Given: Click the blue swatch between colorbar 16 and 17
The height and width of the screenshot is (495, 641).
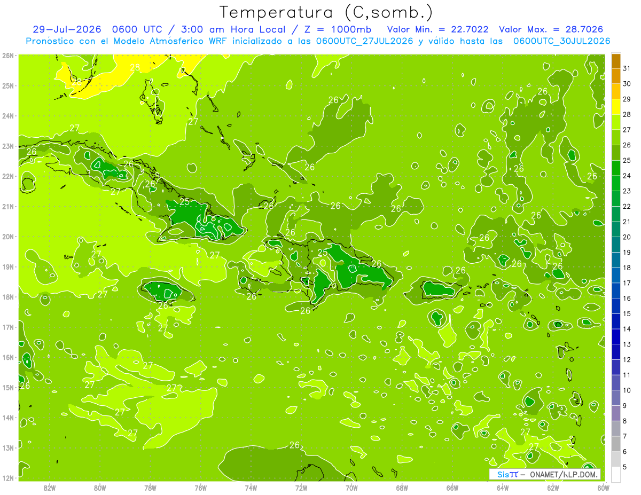Looking at the screenshot, I should click(x=616, y=290).
